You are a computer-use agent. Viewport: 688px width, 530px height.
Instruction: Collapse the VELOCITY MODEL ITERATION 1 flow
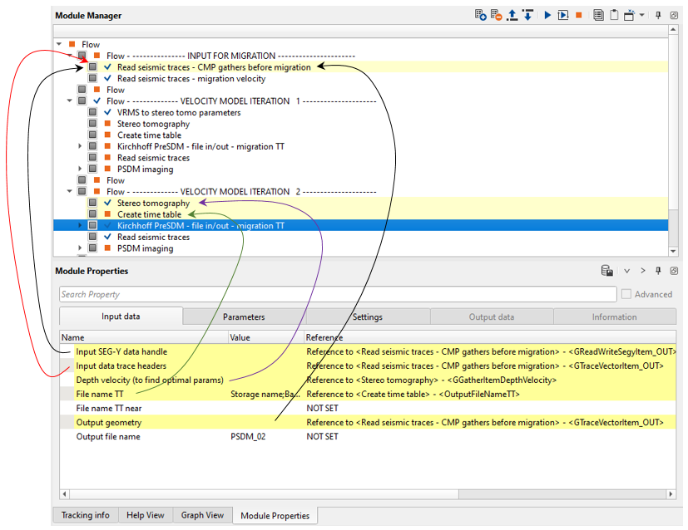pos(69,101)
